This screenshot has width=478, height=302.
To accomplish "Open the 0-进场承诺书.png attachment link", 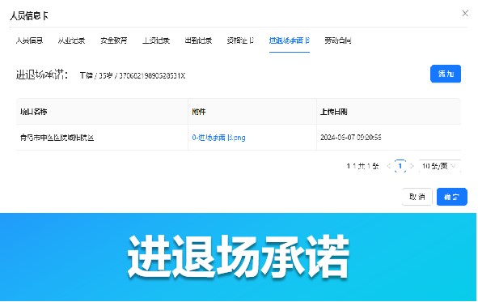I will 218,138.
